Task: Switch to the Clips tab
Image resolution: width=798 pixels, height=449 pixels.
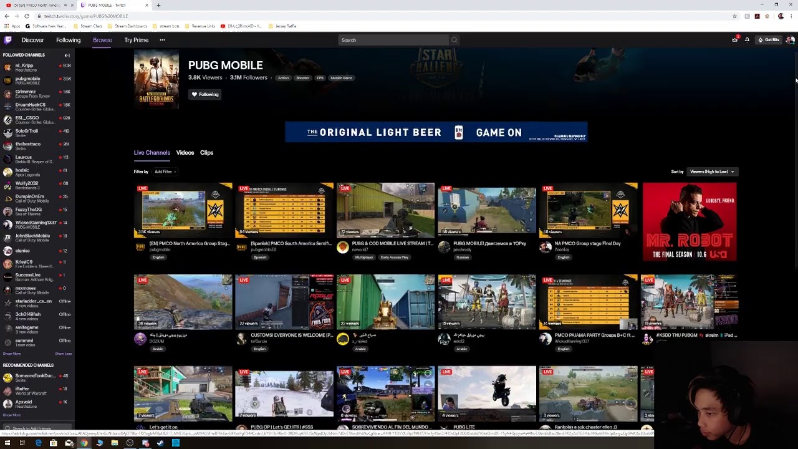Action: tap(206, 152)
